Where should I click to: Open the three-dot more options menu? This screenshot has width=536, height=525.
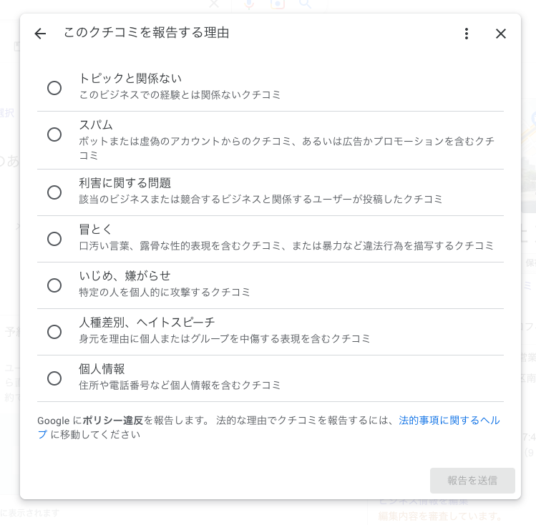[467, 34]
